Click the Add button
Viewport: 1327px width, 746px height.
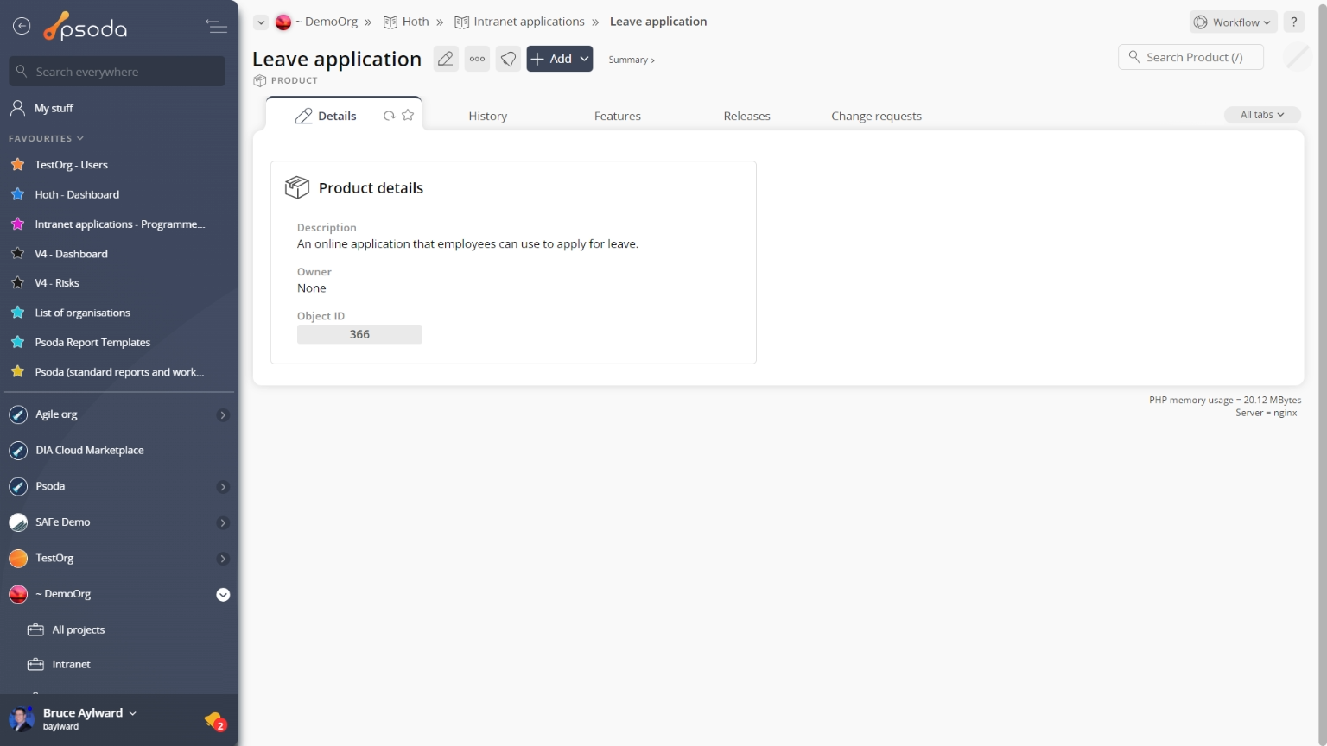(551, 59)
